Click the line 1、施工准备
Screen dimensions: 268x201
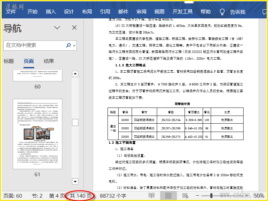(x=124, y=149)
